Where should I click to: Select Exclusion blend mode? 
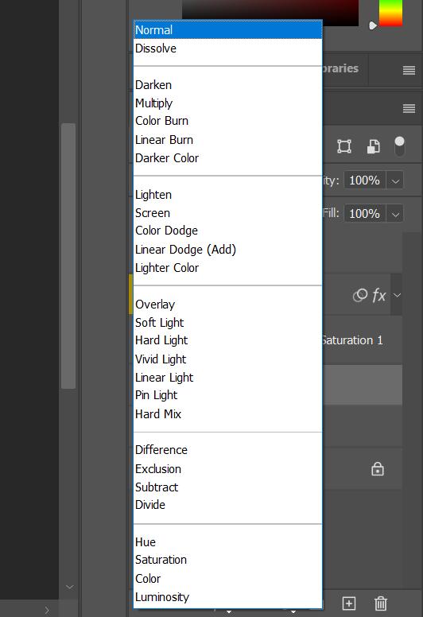point(228,469)
